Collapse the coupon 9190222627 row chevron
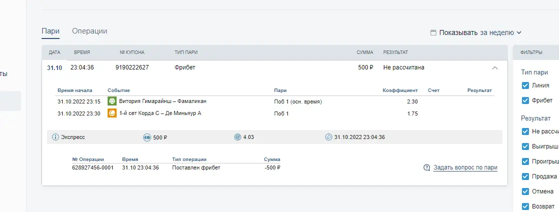Viewport: 559px width, 212px height. coord(494,67)
